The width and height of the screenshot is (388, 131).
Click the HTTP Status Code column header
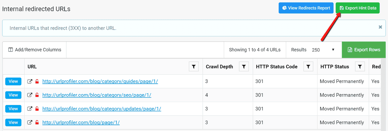pyautogui.click(x=276, y=67)
